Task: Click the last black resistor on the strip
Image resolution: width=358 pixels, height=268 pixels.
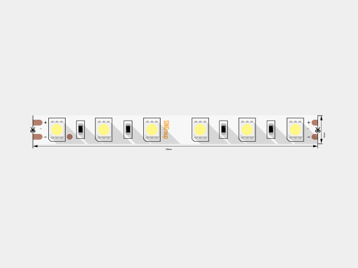Action: pyautogui.click(x=271, y=129)
